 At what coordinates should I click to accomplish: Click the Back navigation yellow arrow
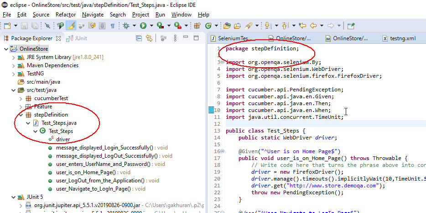point(313,26)
